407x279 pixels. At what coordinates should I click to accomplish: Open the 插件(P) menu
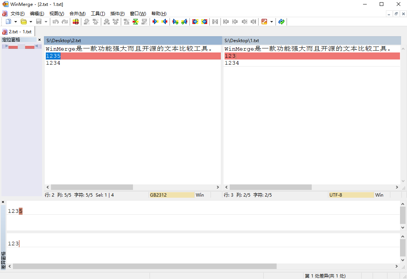117,13
